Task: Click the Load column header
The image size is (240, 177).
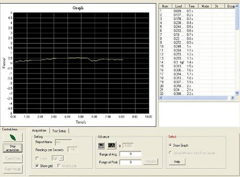Action: pos(179,6)
